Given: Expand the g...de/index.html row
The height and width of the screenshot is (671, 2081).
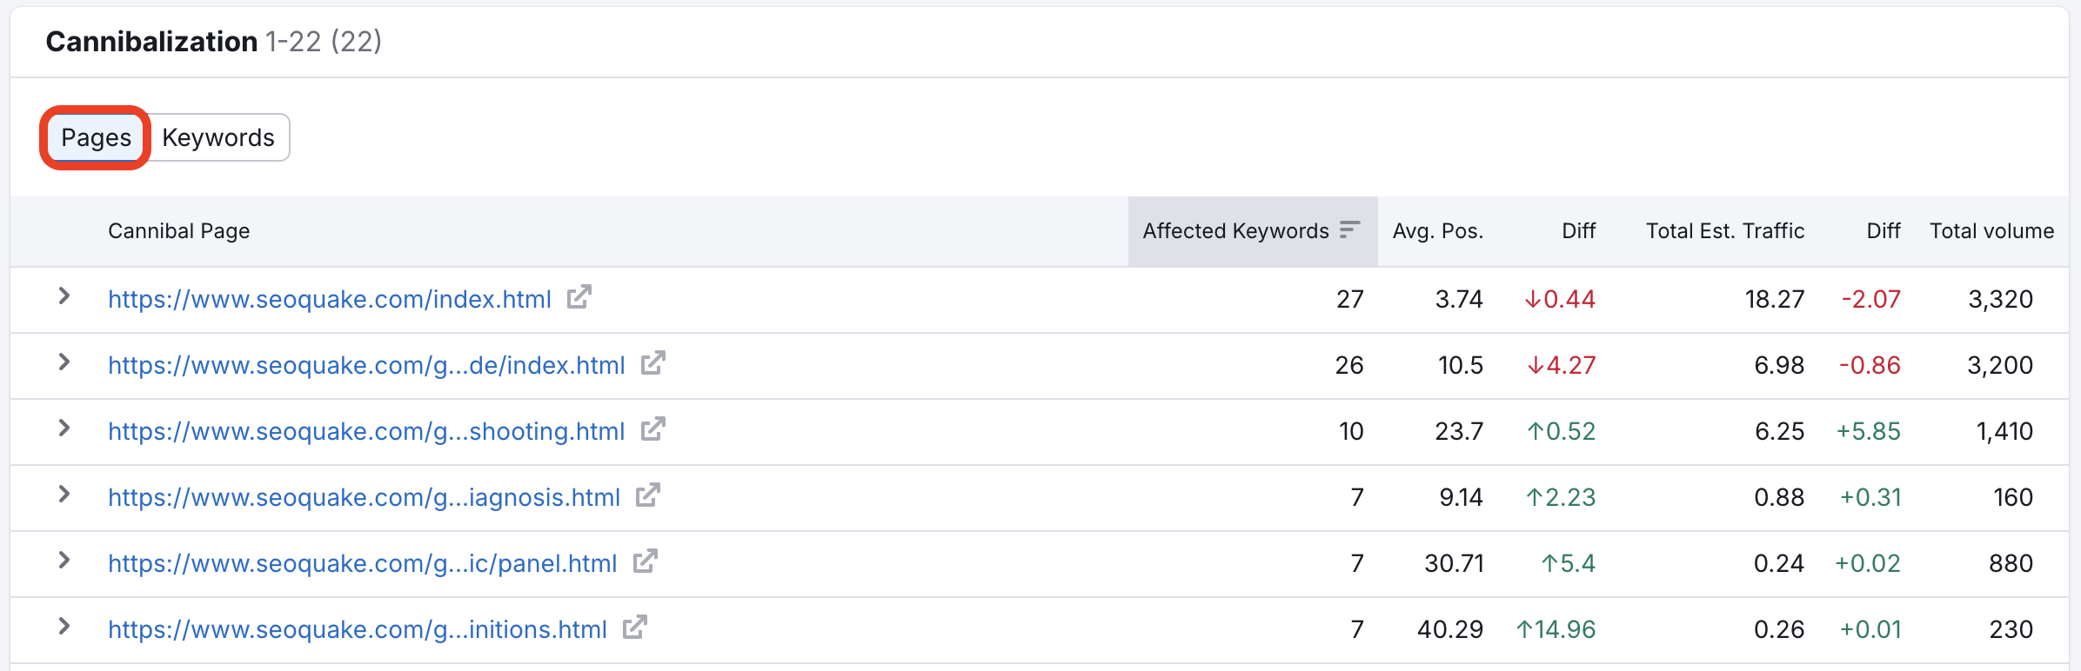Looking at the screenshot, I should tap(64, 362).
